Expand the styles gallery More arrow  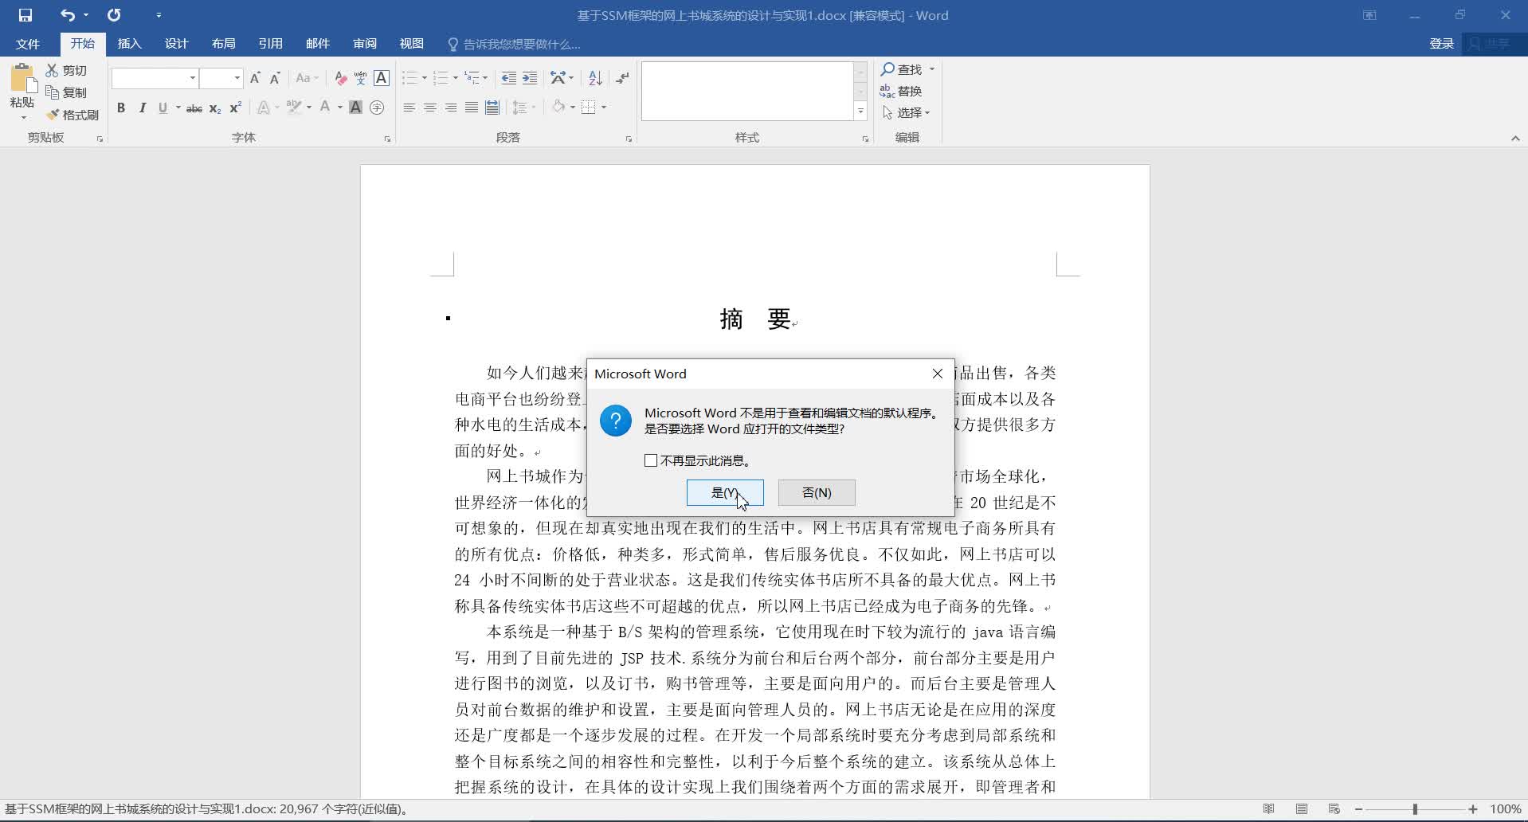[860, 112]
